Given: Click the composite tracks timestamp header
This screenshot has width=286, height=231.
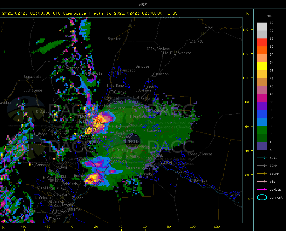Looking at the screenshot, I should coord(90,13).
